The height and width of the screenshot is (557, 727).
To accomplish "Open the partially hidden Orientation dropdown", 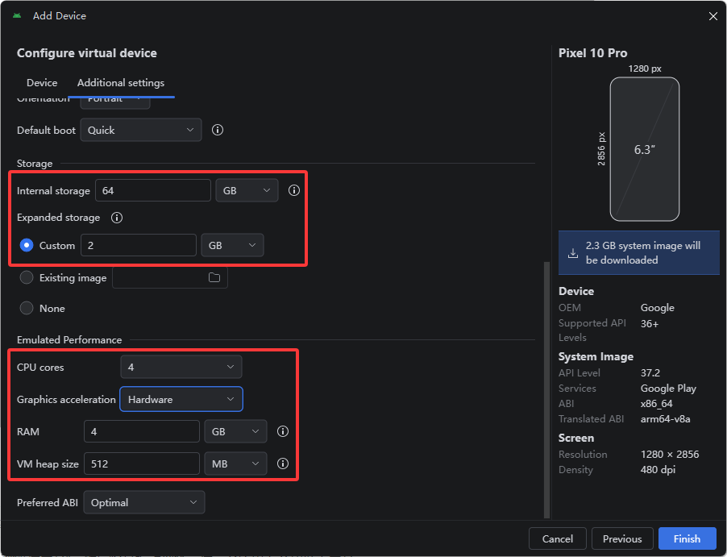I will click(x=115, y=102).
